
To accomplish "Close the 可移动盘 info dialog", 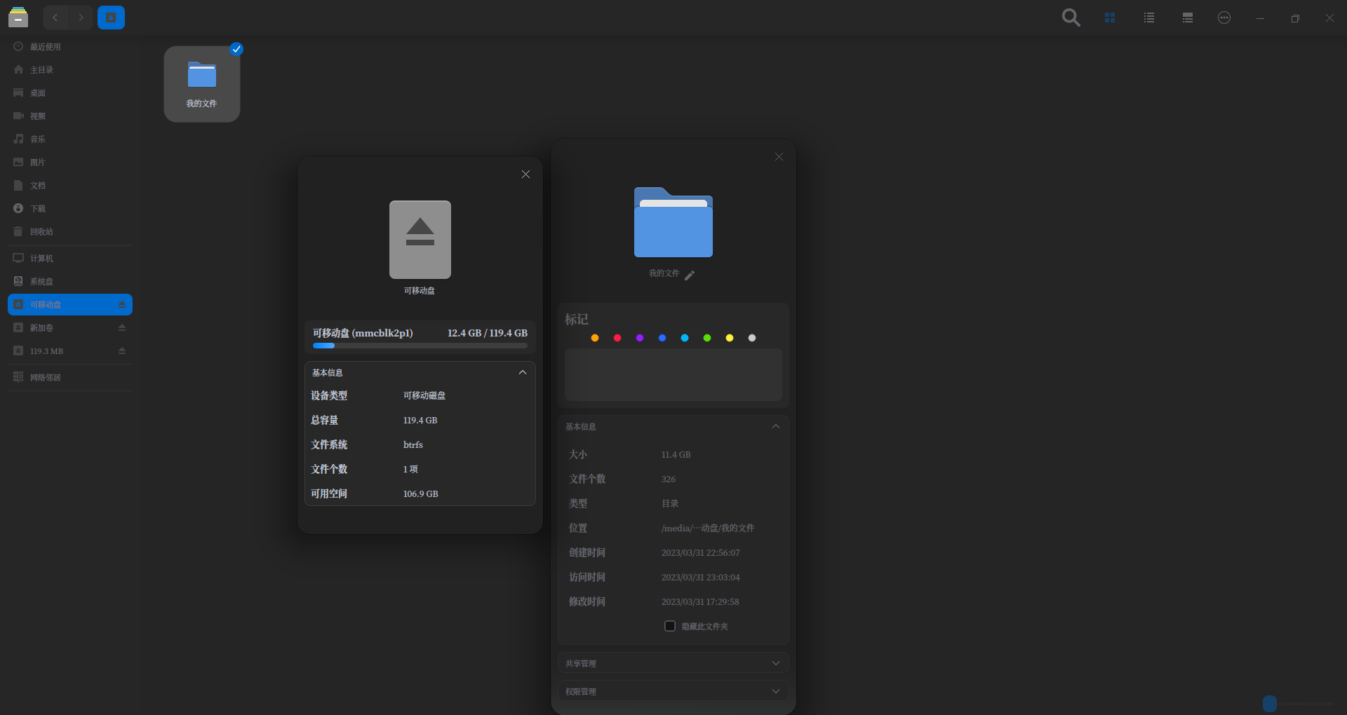I will coord(525,174).
